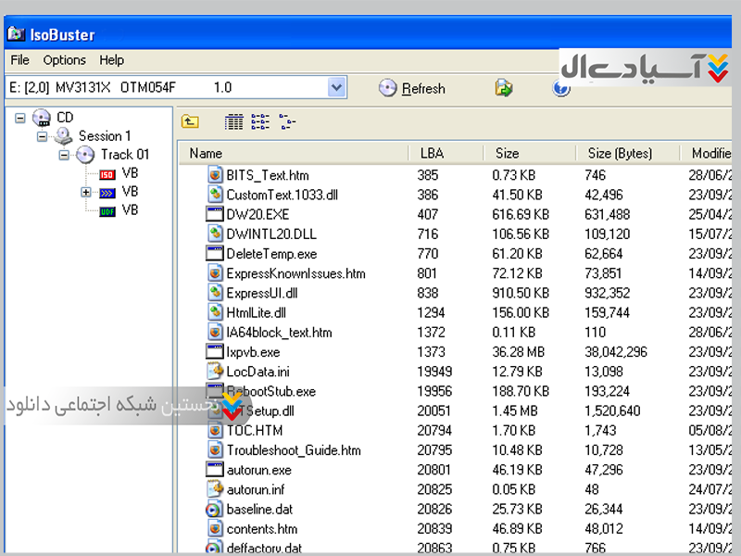
Task: Sort files by LBA column header
Action: pyautogui.click(x=432, y=153)
